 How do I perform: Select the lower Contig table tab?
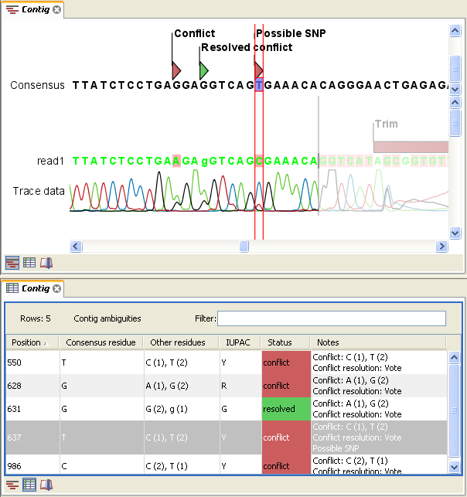coord(31,288)
